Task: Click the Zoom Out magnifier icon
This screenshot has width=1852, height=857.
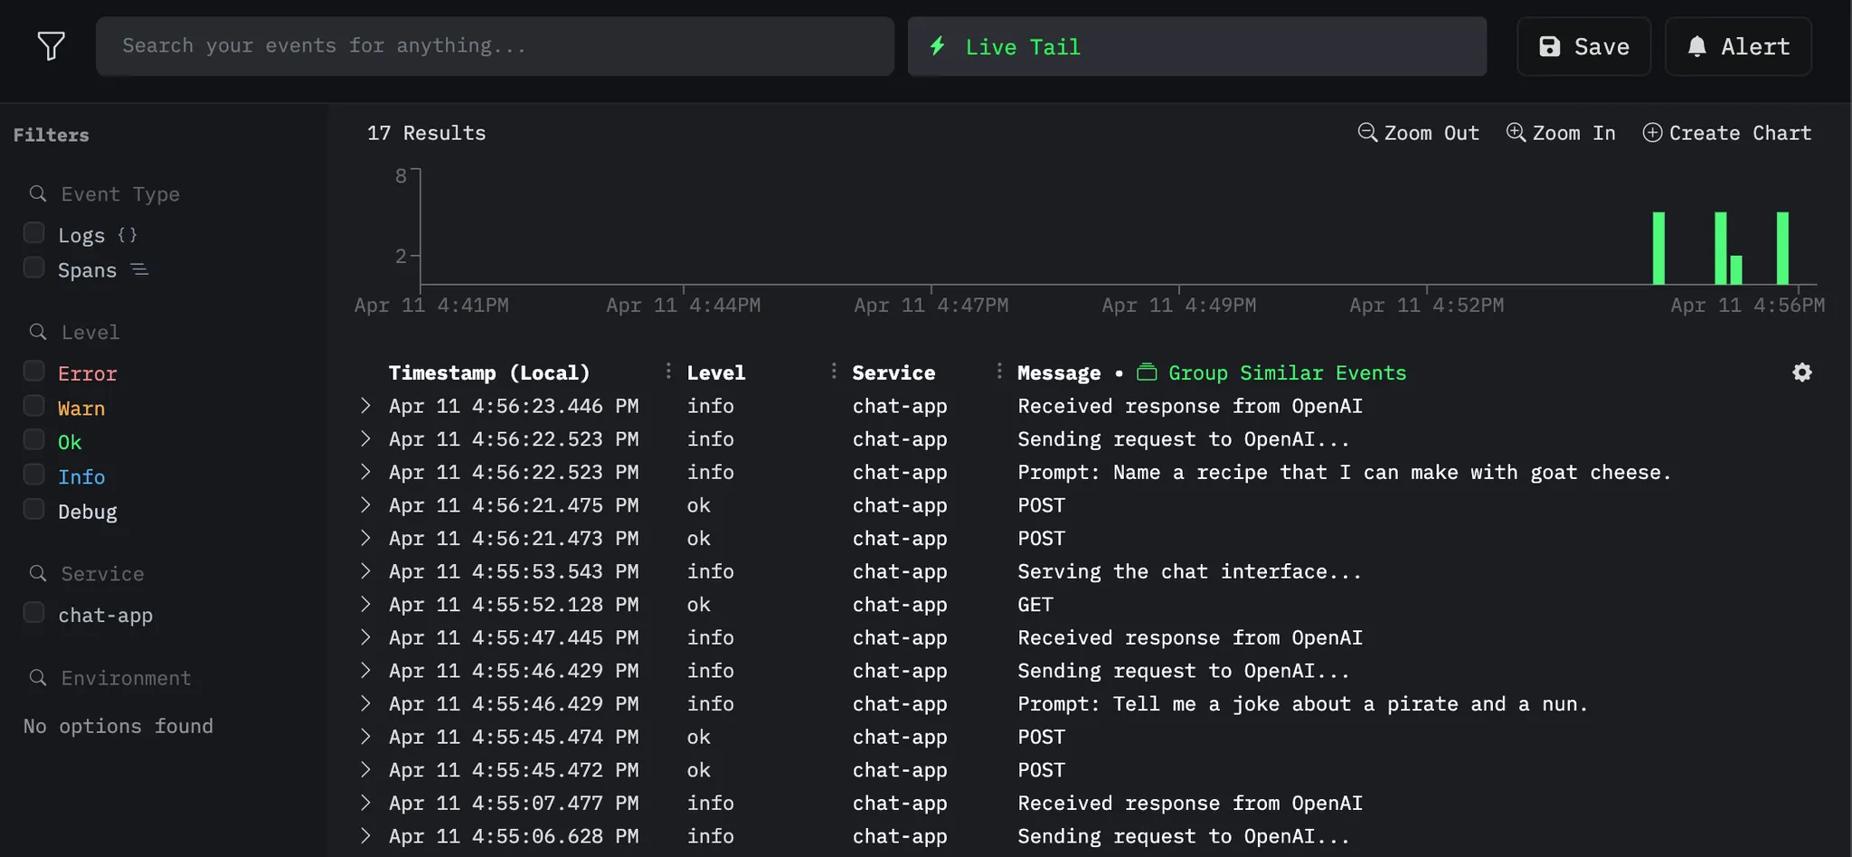Action: [1366, 132]
